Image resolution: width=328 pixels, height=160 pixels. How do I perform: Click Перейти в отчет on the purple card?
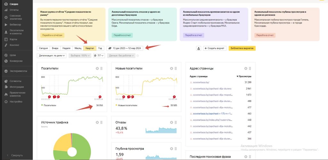[193, 35]
